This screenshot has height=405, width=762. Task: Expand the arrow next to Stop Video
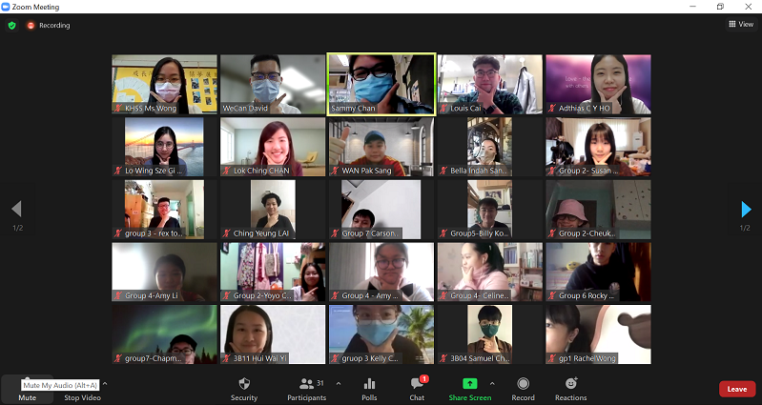pyautogui.click(x=105, y=384)
